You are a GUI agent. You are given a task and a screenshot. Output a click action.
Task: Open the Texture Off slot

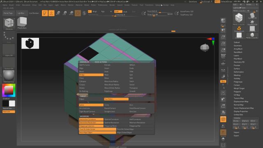coord(9,63)
